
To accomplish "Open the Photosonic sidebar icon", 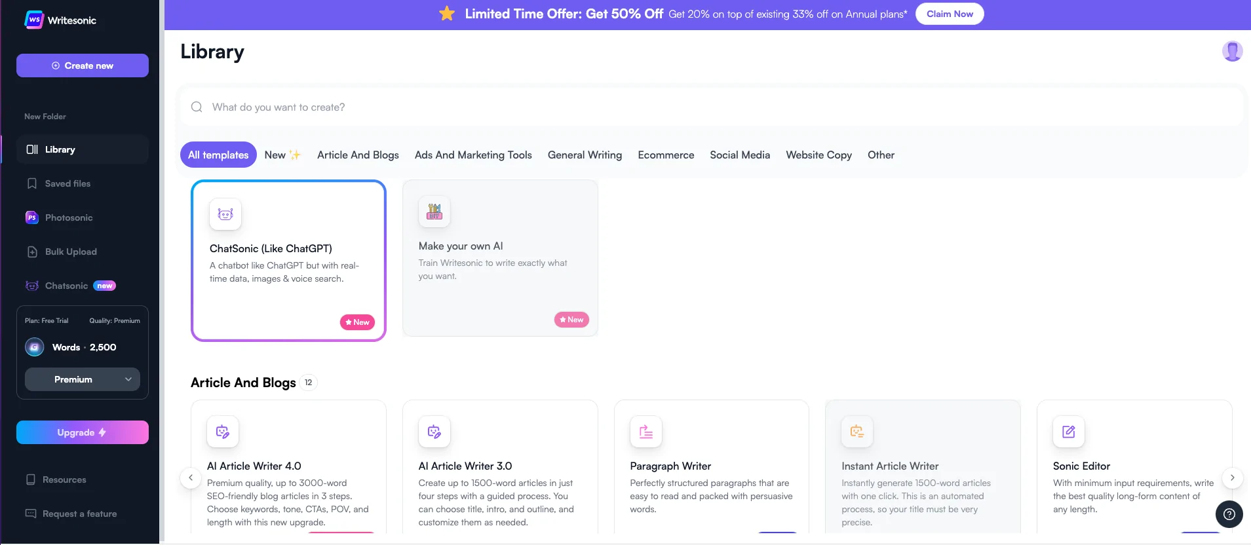I will (x=31, y=217).
